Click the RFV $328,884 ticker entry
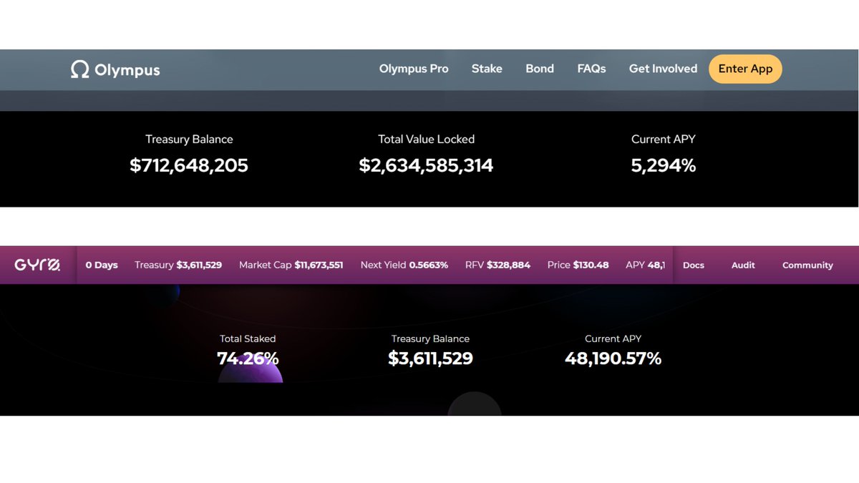The height and width of the screenshot is (483, 859). click(498, 265)
